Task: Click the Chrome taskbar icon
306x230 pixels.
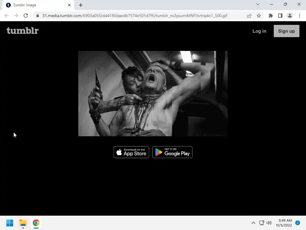Action: [x=36, y=223]
